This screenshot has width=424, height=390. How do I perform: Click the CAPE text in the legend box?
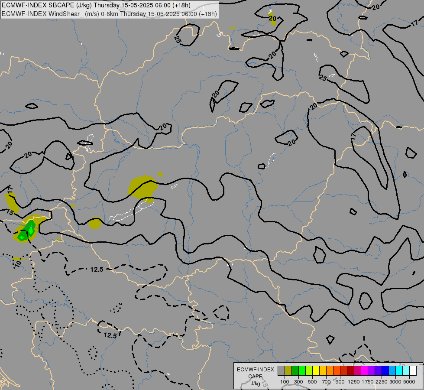pyautogui.click(x=255, y=377)
